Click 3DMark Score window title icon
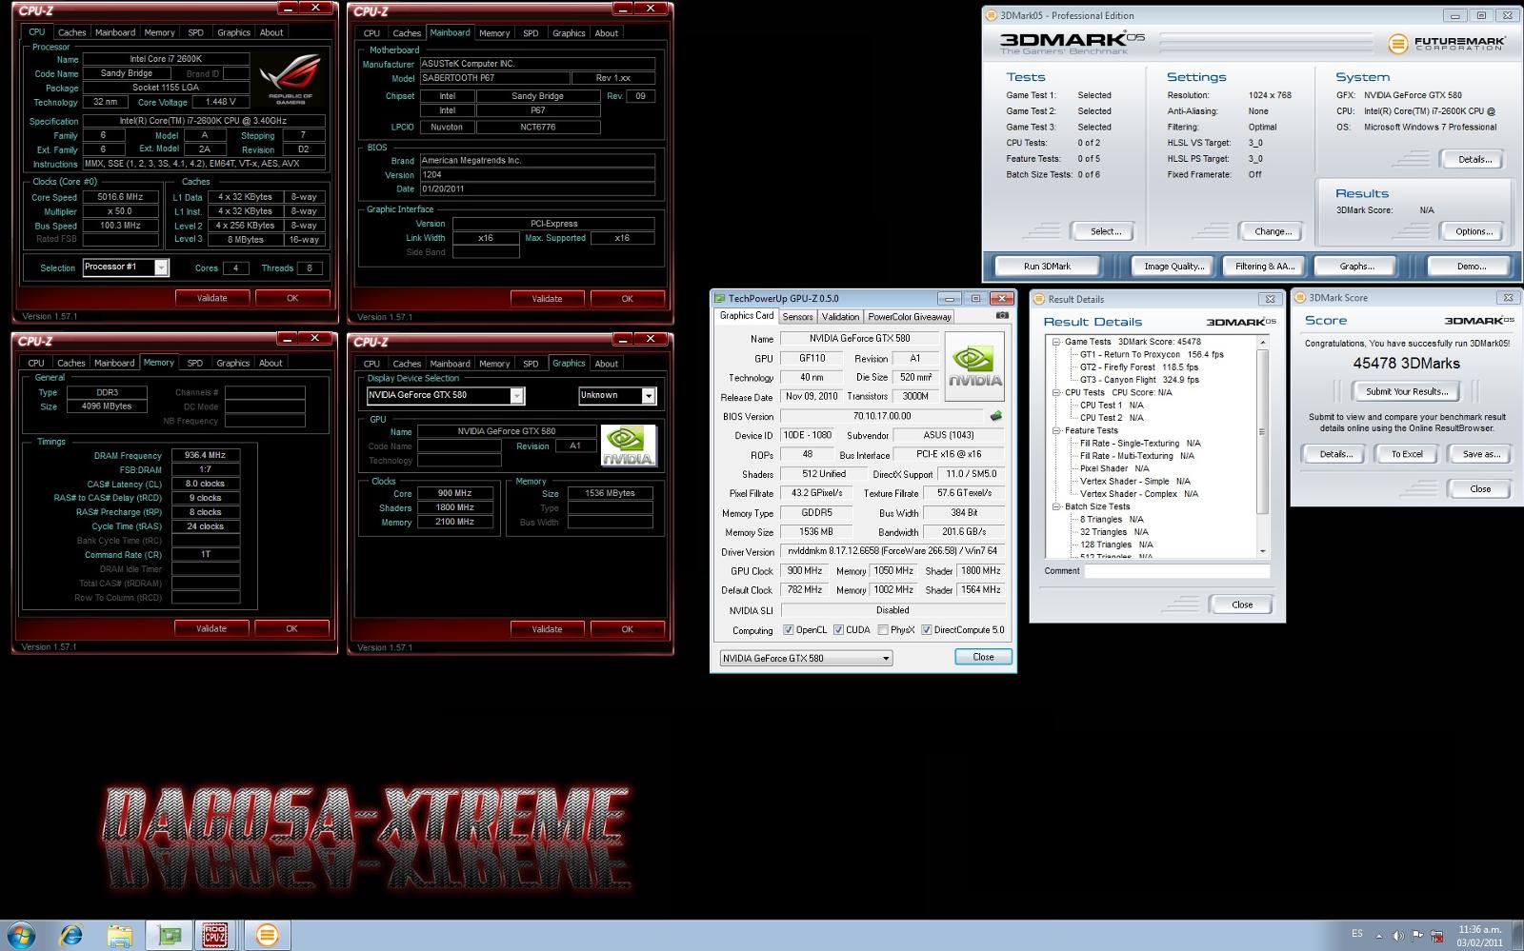The width and height of the screenshot is (1524, 951). coord(1299,298)
